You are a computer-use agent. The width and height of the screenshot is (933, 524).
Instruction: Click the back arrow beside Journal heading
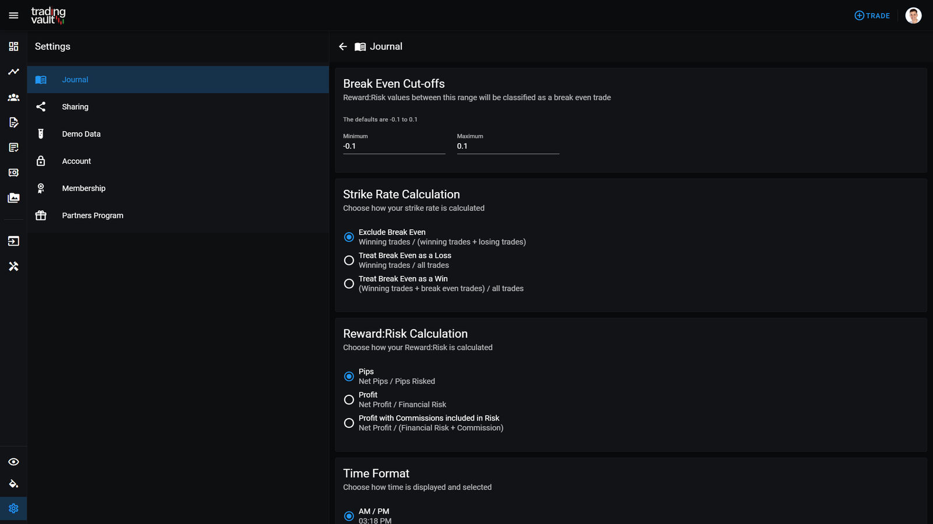coord(343,47)
